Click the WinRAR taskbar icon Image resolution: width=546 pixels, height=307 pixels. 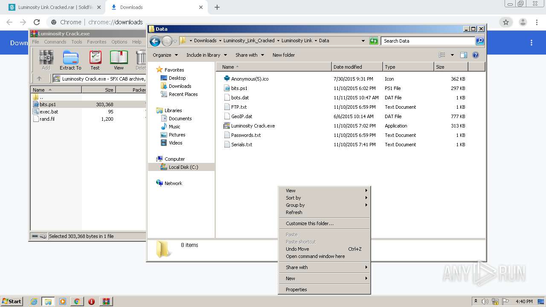point(106,301)
